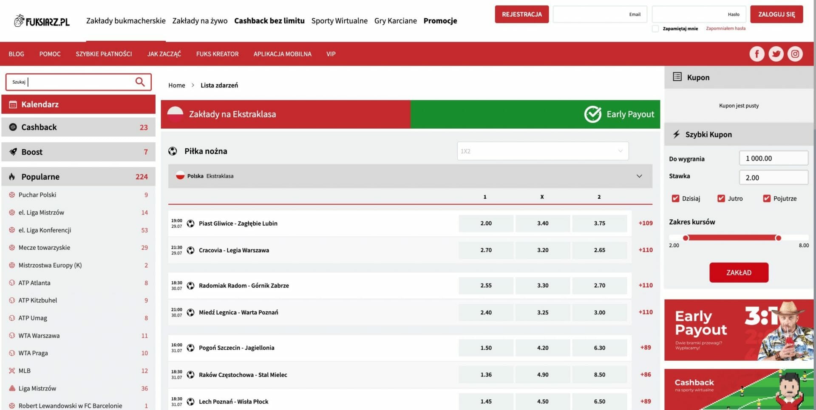Image resolution: width=816 pixels, height=410 pixels.
Task: Open Puchar Polski in Popularne list
Action: coord(37,195)
